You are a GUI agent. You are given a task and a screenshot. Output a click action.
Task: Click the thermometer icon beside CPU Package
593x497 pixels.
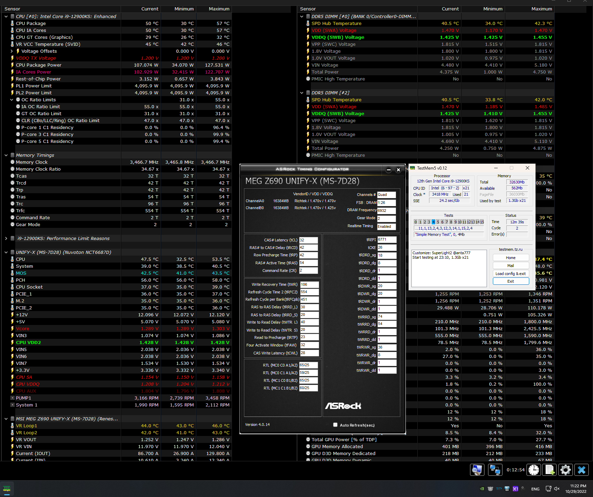click(12, 23)
